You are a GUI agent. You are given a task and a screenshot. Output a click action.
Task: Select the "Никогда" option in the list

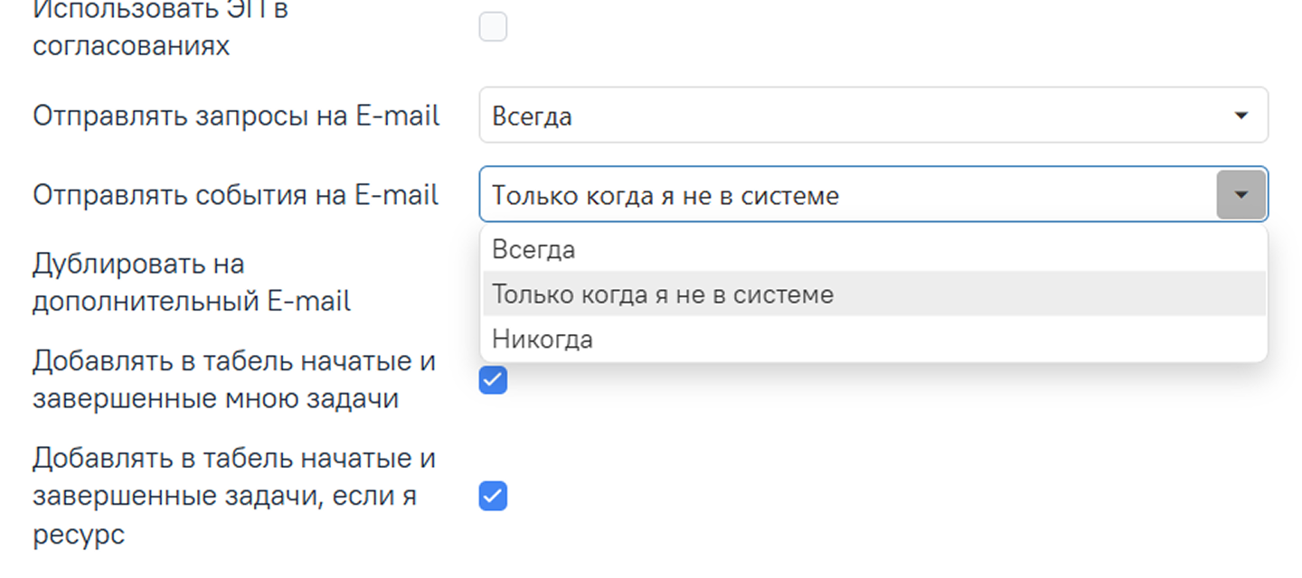542,340
